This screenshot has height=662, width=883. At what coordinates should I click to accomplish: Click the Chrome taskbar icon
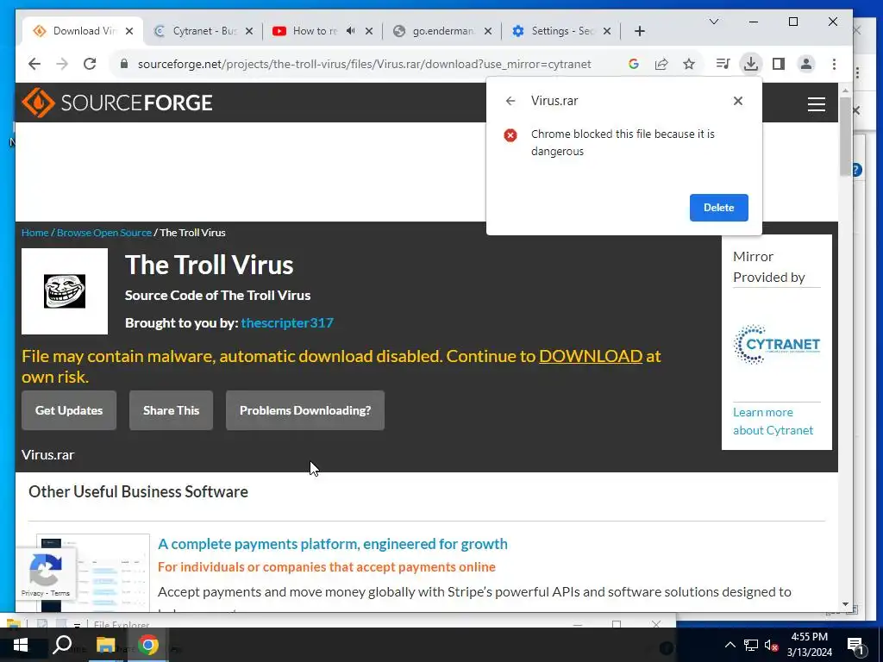(148, 645)
